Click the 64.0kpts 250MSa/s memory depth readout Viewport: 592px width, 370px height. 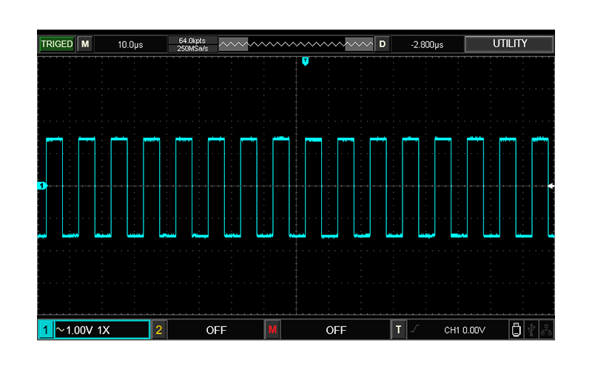[192, 44]
